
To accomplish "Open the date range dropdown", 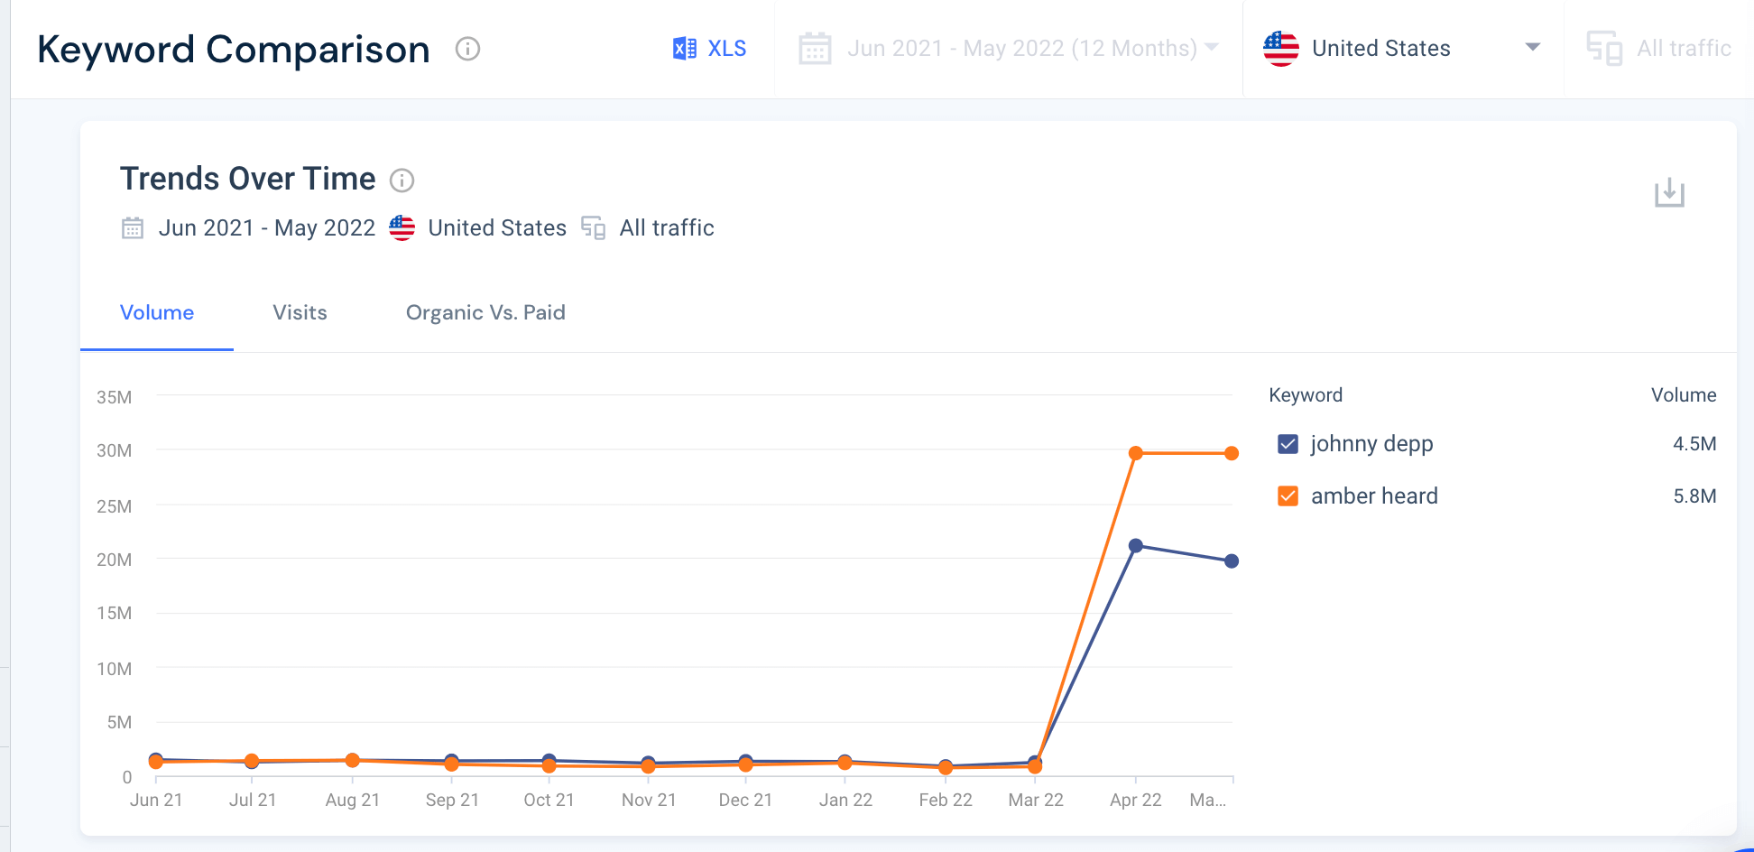I will [1211, 48].
